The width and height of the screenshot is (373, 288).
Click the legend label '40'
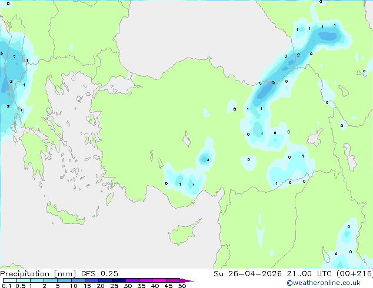155,286
